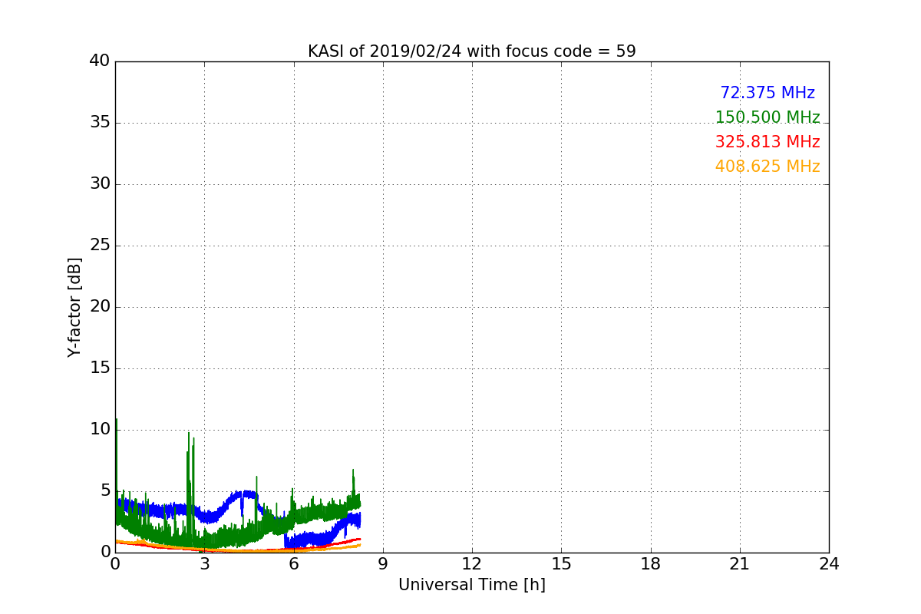This screenshot has height=614, width=921.
Task: Click the y-axis tick label 35
Action: pyautogui.click(x=100, y=123)
